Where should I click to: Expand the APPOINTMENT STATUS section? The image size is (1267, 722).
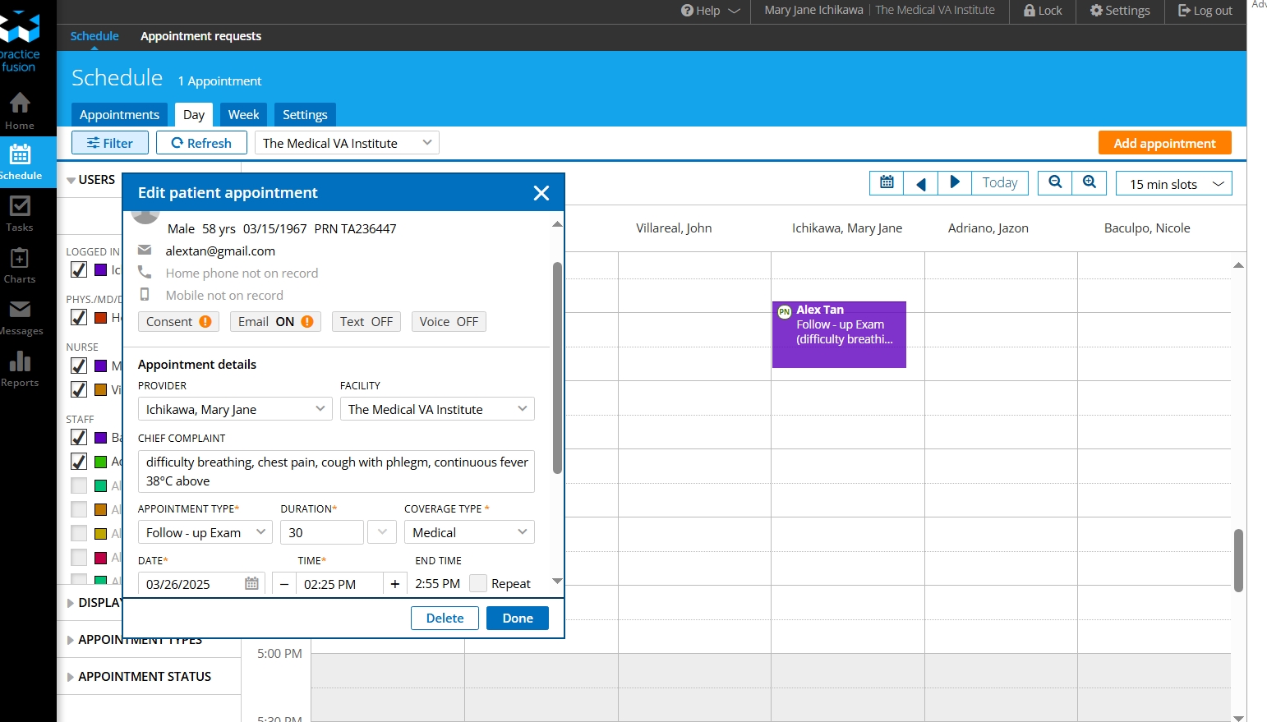click(x=140, y=677)
